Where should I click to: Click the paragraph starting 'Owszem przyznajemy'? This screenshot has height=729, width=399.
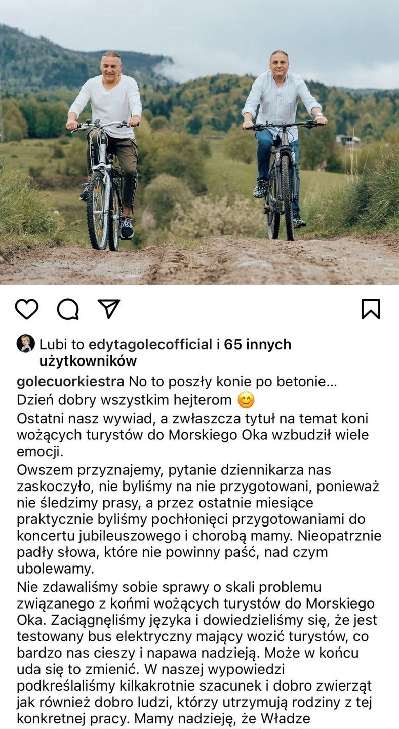tap(199, 519)
